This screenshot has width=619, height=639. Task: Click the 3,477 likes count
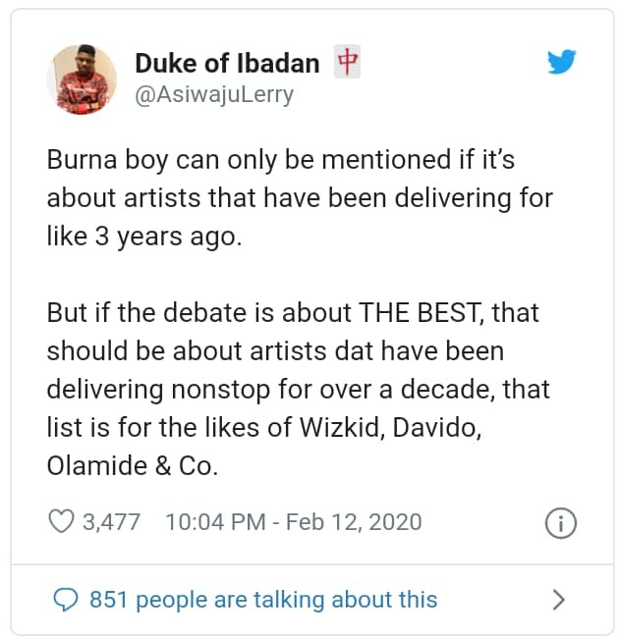pyautogui.click(x=111, y=522)
